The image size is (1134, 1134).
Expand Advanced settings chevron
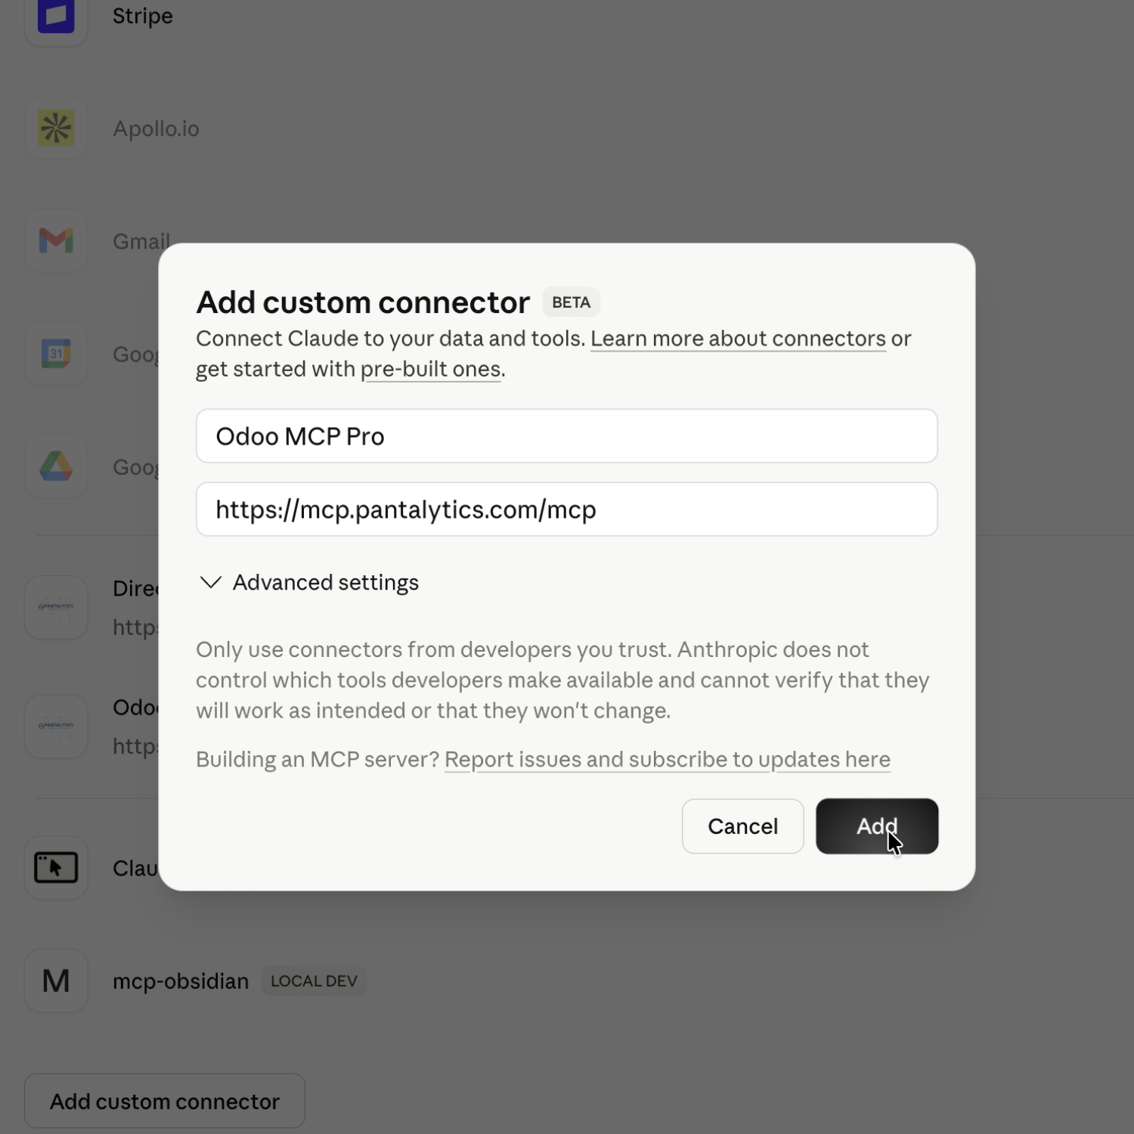click(210, 582)
